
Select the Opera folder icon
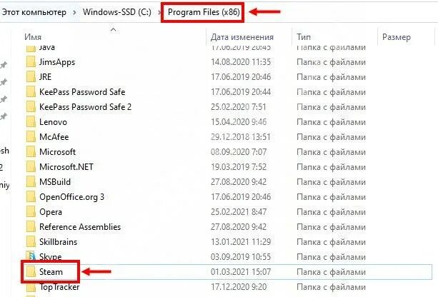pos(31,211)
